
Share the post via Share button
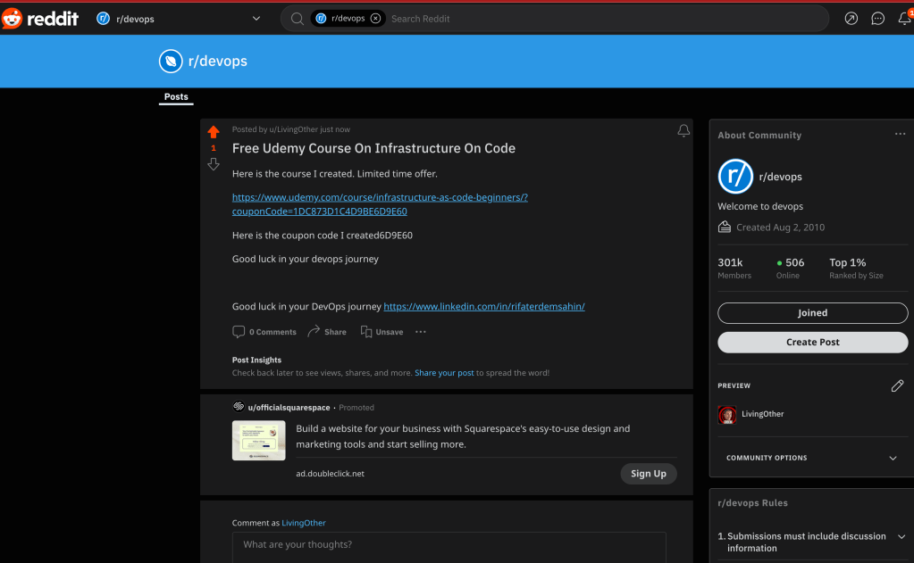(327, 332)
